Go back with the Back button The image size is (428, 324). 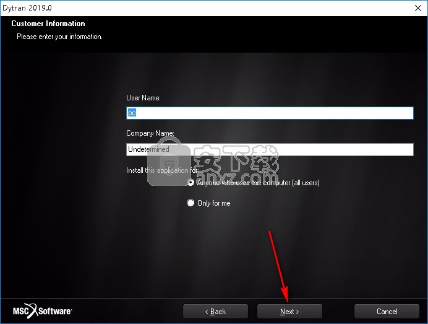point(215,312)
